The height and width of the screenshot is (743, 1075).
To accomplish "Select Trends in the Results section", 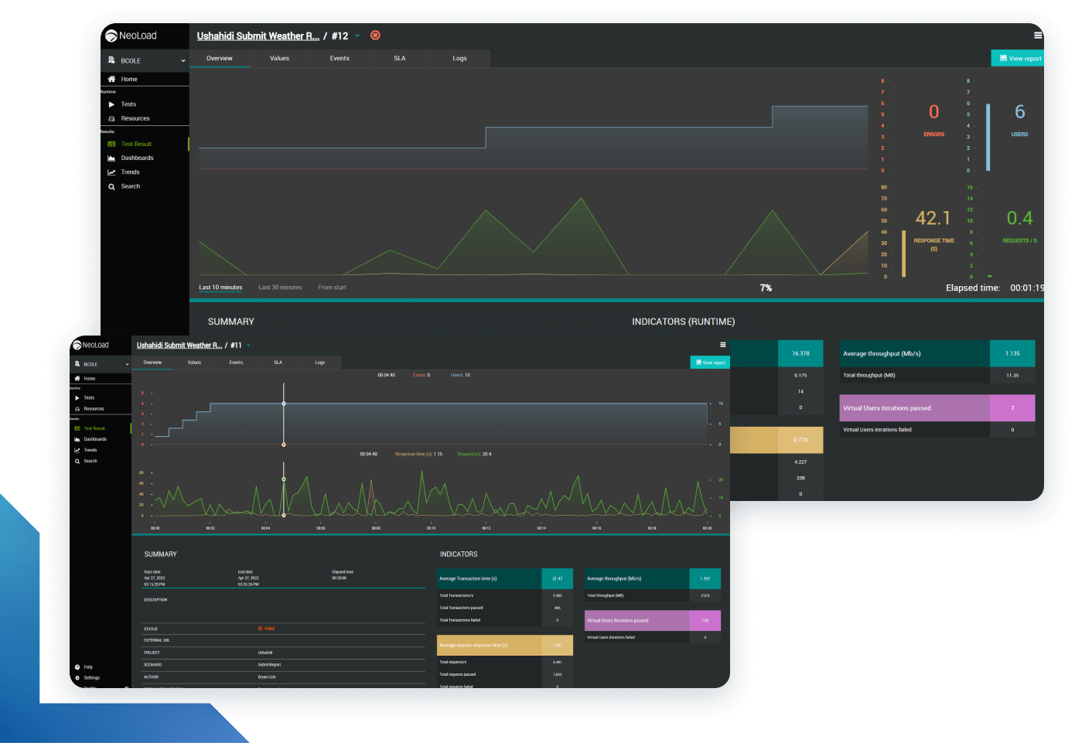I will (x=130, y=172).
